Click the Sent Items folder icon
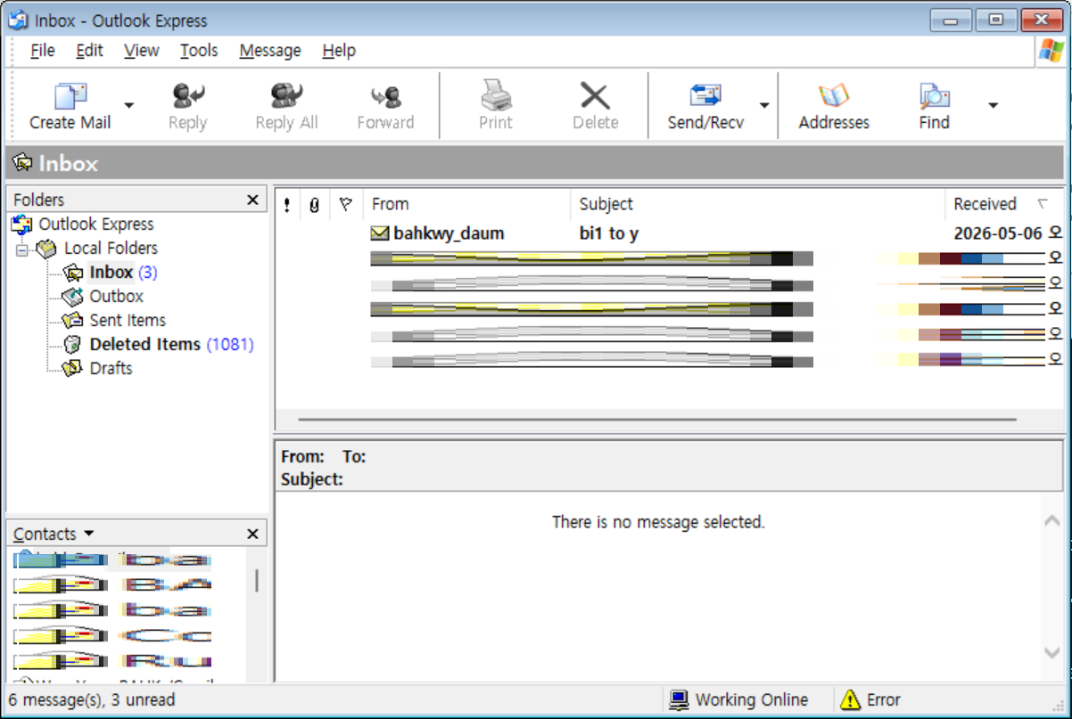Viewport: 1072px width, 719px height. click(x=72, y=321)
